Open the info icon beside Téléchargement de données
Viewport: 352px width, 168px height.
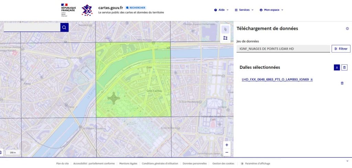(x=347, y=29)
